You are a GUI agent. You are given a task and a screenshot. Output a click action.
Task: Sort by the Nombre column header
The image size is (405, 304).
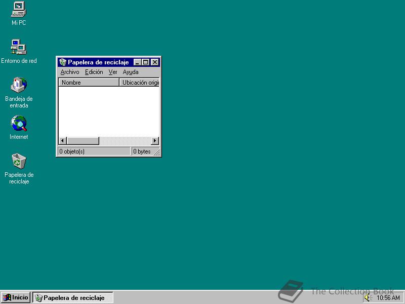click(89, 83)
